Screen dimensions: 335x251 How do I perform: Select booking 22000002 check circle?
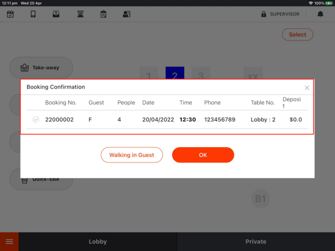36,120
